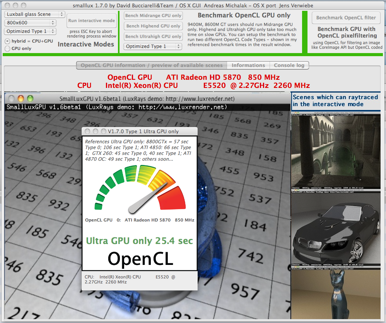Click the smalllux 1.7.0 main window title

[x=193, y=5]
